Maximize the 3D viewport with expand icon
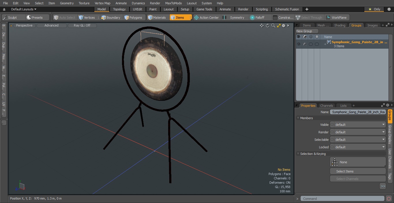This screenshot has width=394, height=203. 279,26
